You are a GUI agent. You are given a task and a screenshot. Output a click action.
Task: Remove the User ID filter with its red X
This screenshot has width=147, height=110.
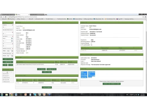[x=12, y=25]
